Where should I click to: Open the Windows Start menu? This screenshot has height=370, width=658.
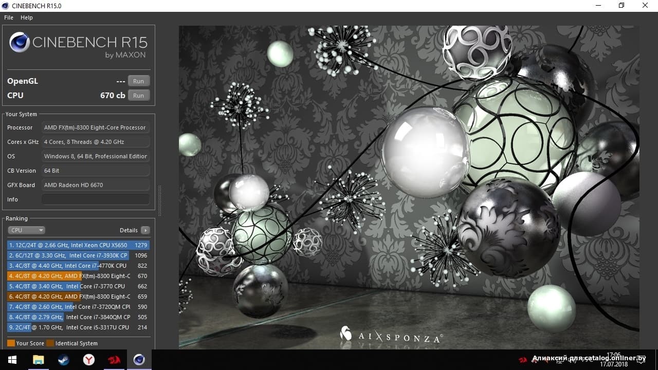coord(12,360)
